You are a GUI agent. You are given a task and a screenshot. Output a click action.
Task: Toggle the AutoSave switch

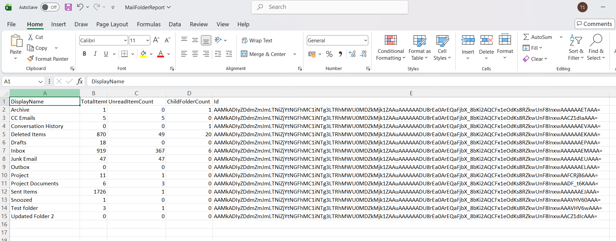click(50, 7)
